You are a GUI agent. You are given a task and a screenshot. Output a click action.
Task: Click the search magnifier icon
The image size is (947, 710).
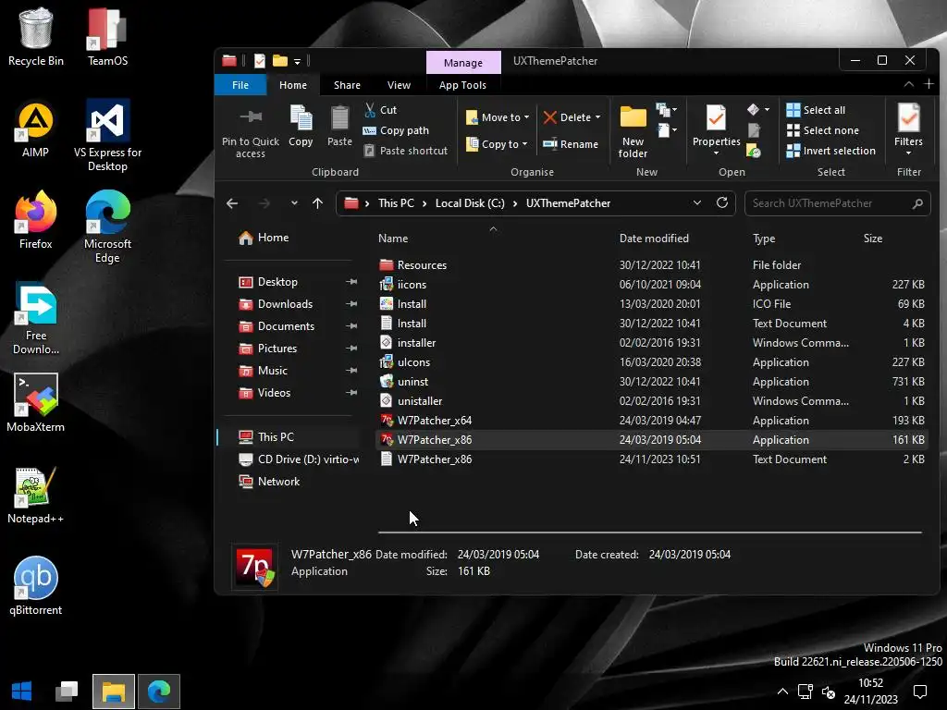[918, 203]
